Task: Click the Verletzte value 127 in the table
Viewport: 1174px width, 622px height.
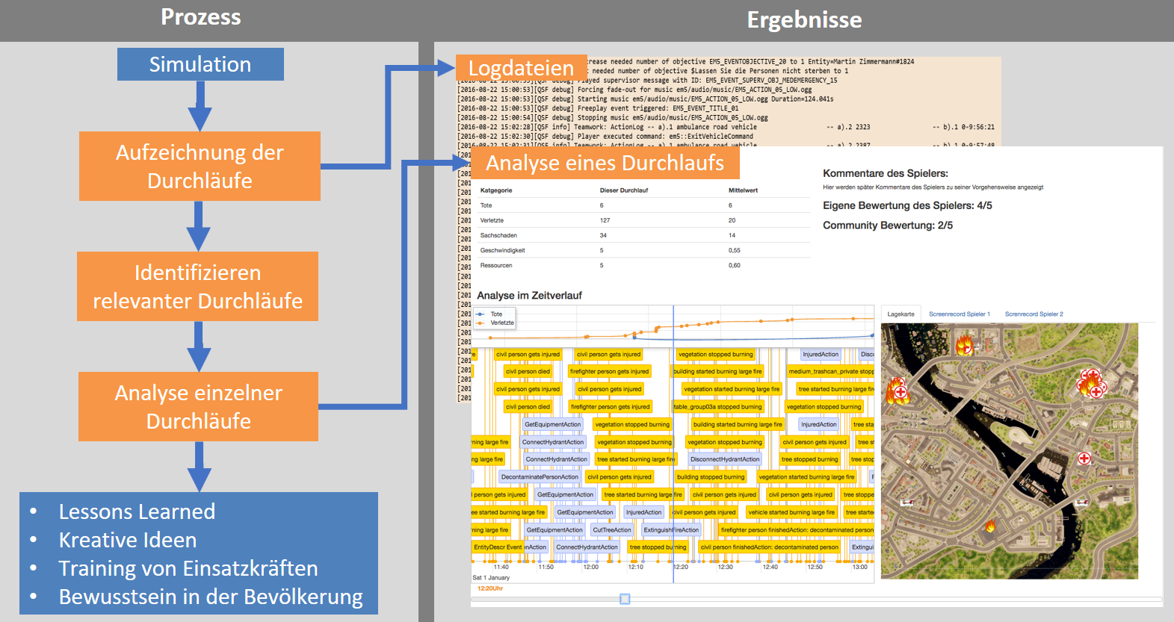Action: click(x=605, y=220)
